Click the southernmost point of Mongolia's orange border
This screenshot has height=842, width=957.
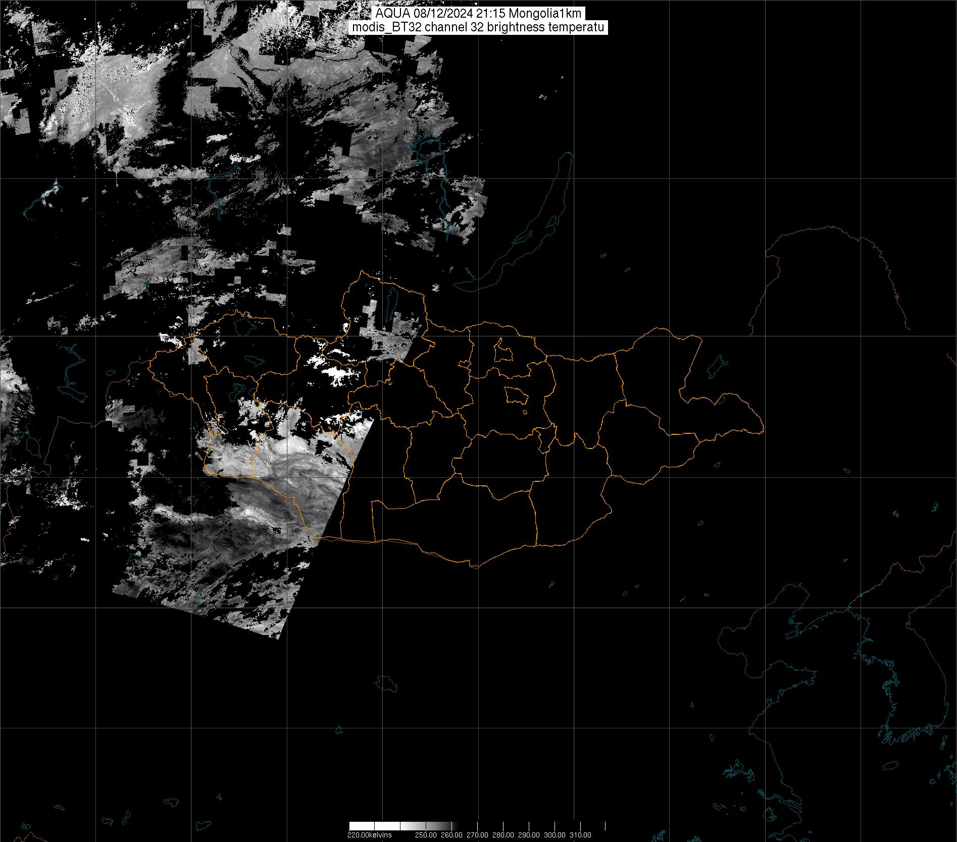475,567
